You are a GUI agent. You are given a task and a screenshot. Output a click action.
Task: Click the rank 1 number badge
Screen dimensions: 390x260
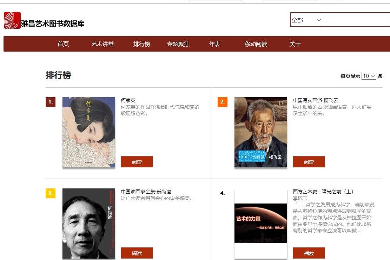51,102
